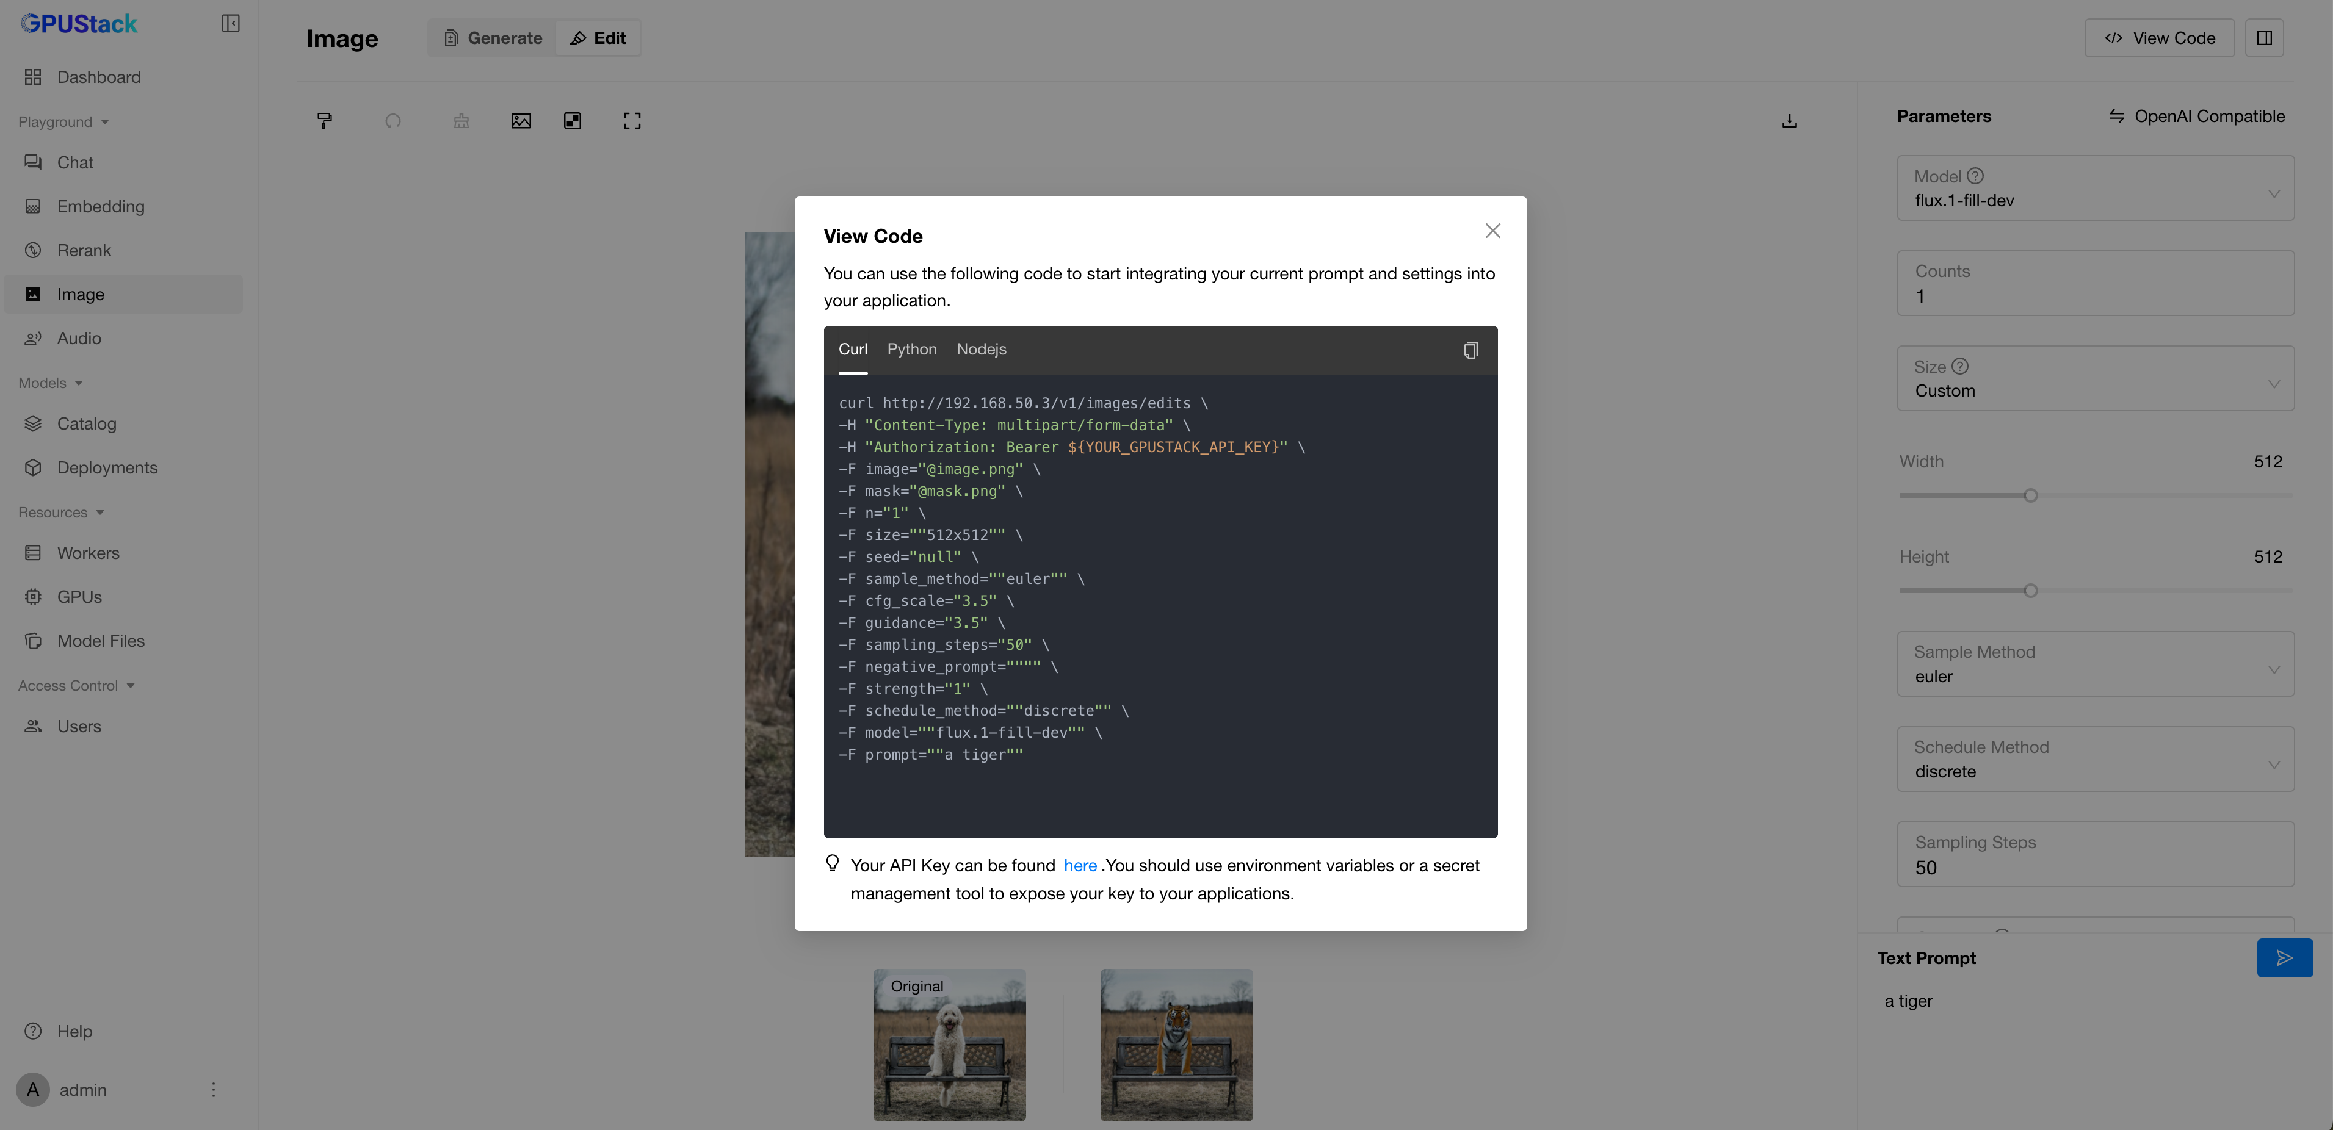Click the mask checkerboard icon
Screen dimensions: 2333x1130
[573, 120]
